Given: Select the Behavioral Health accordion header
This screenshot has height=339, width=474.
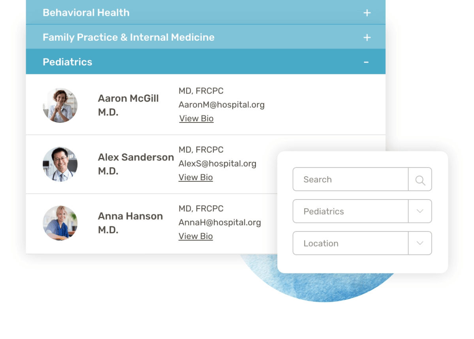Looking at the screenshot, I should pyautogui.click(x=86, y=13).
